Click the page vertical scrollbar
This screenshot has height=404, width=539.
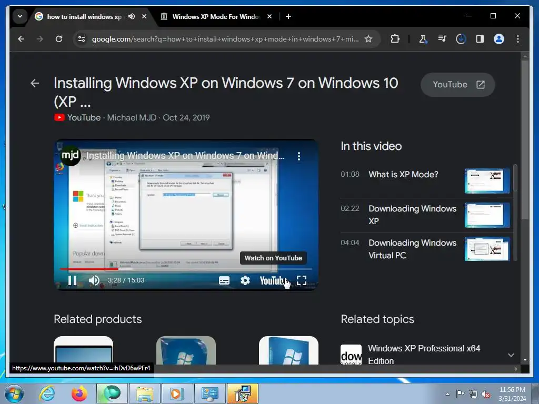(x=525, y=139)
